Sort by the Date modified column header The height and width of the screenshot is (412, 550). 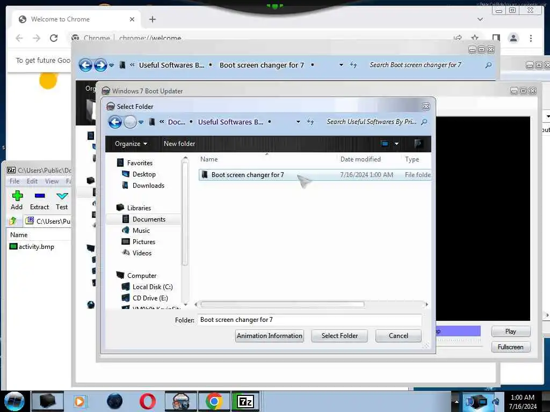(360, 159)
